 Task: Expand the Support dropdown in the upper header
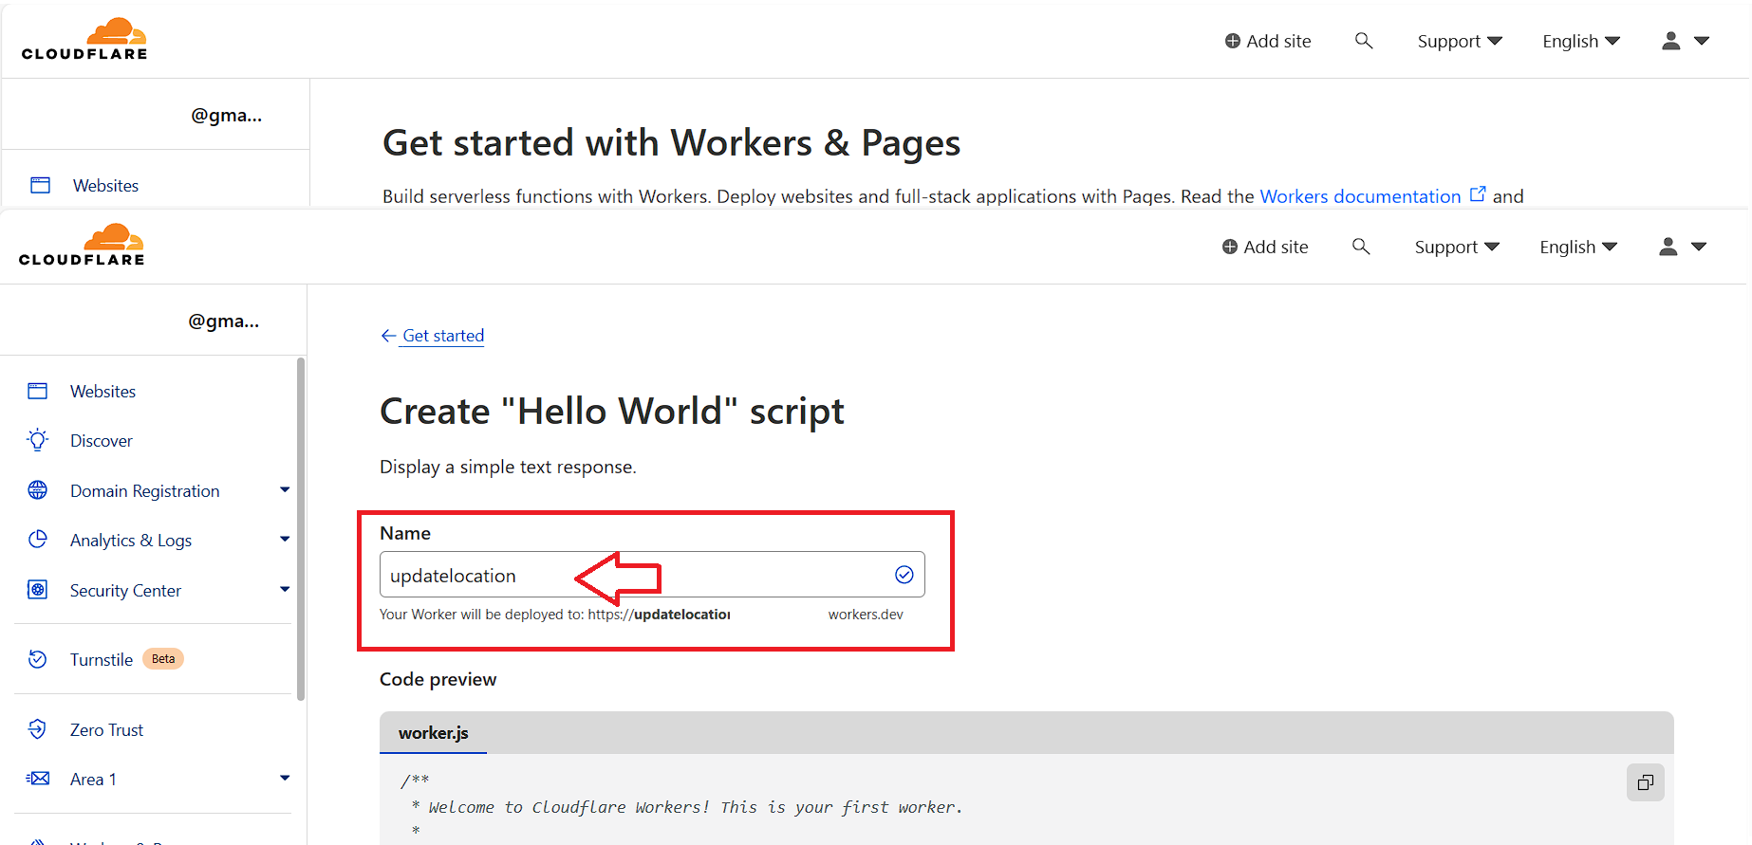pyautogui.click(x=1460, y=41)
